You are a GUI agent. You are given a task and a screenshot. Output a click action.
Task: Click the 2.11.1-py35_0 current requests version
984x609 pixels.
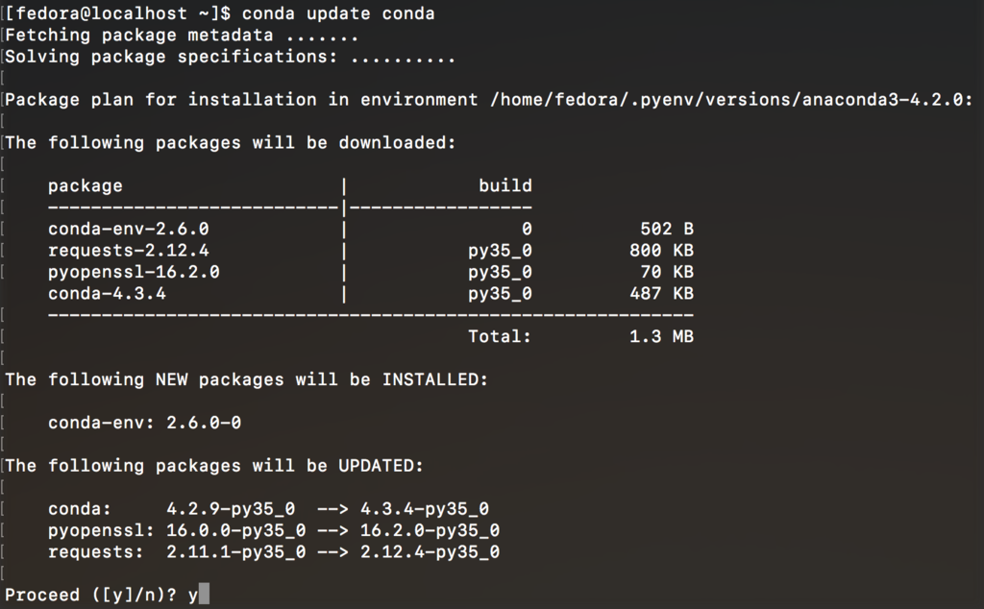point(236,552)
